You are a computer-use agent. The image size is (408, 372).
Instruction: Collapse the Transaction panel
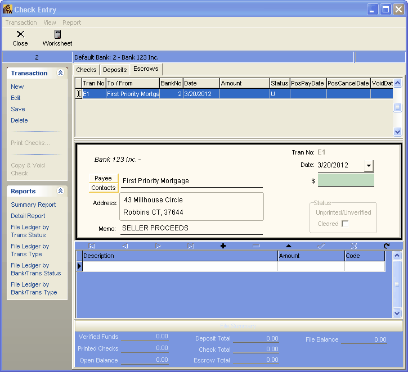pyautogui.click(x=60, y=73)
